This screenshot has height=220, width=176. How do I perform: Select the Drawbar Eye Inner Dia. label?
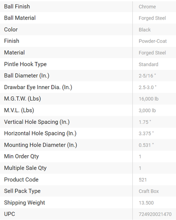(x=38, y=87)
